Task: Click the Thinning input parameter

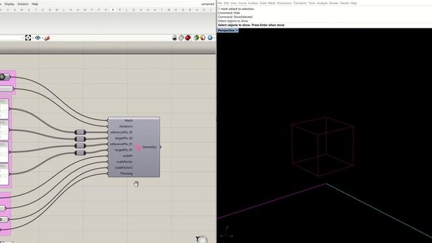Action: tap(126, 173)
